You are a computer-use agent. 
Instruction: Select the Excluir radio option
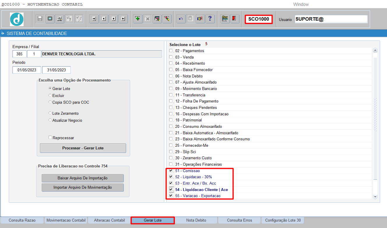point(50,95)
